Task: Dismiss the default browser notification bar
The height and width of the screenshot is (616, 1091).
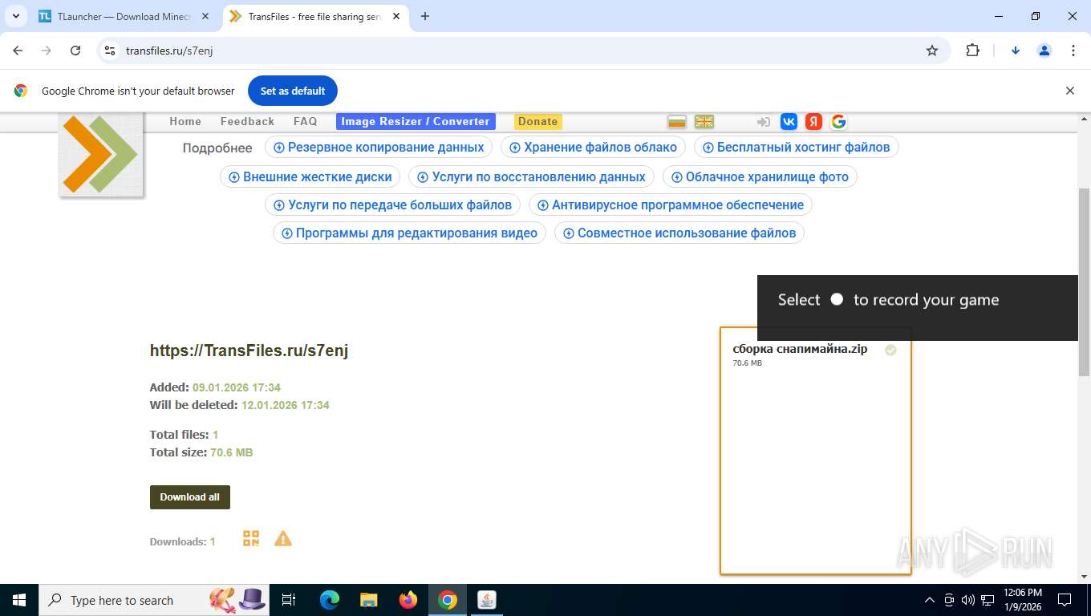Action: pos(1069,91)
